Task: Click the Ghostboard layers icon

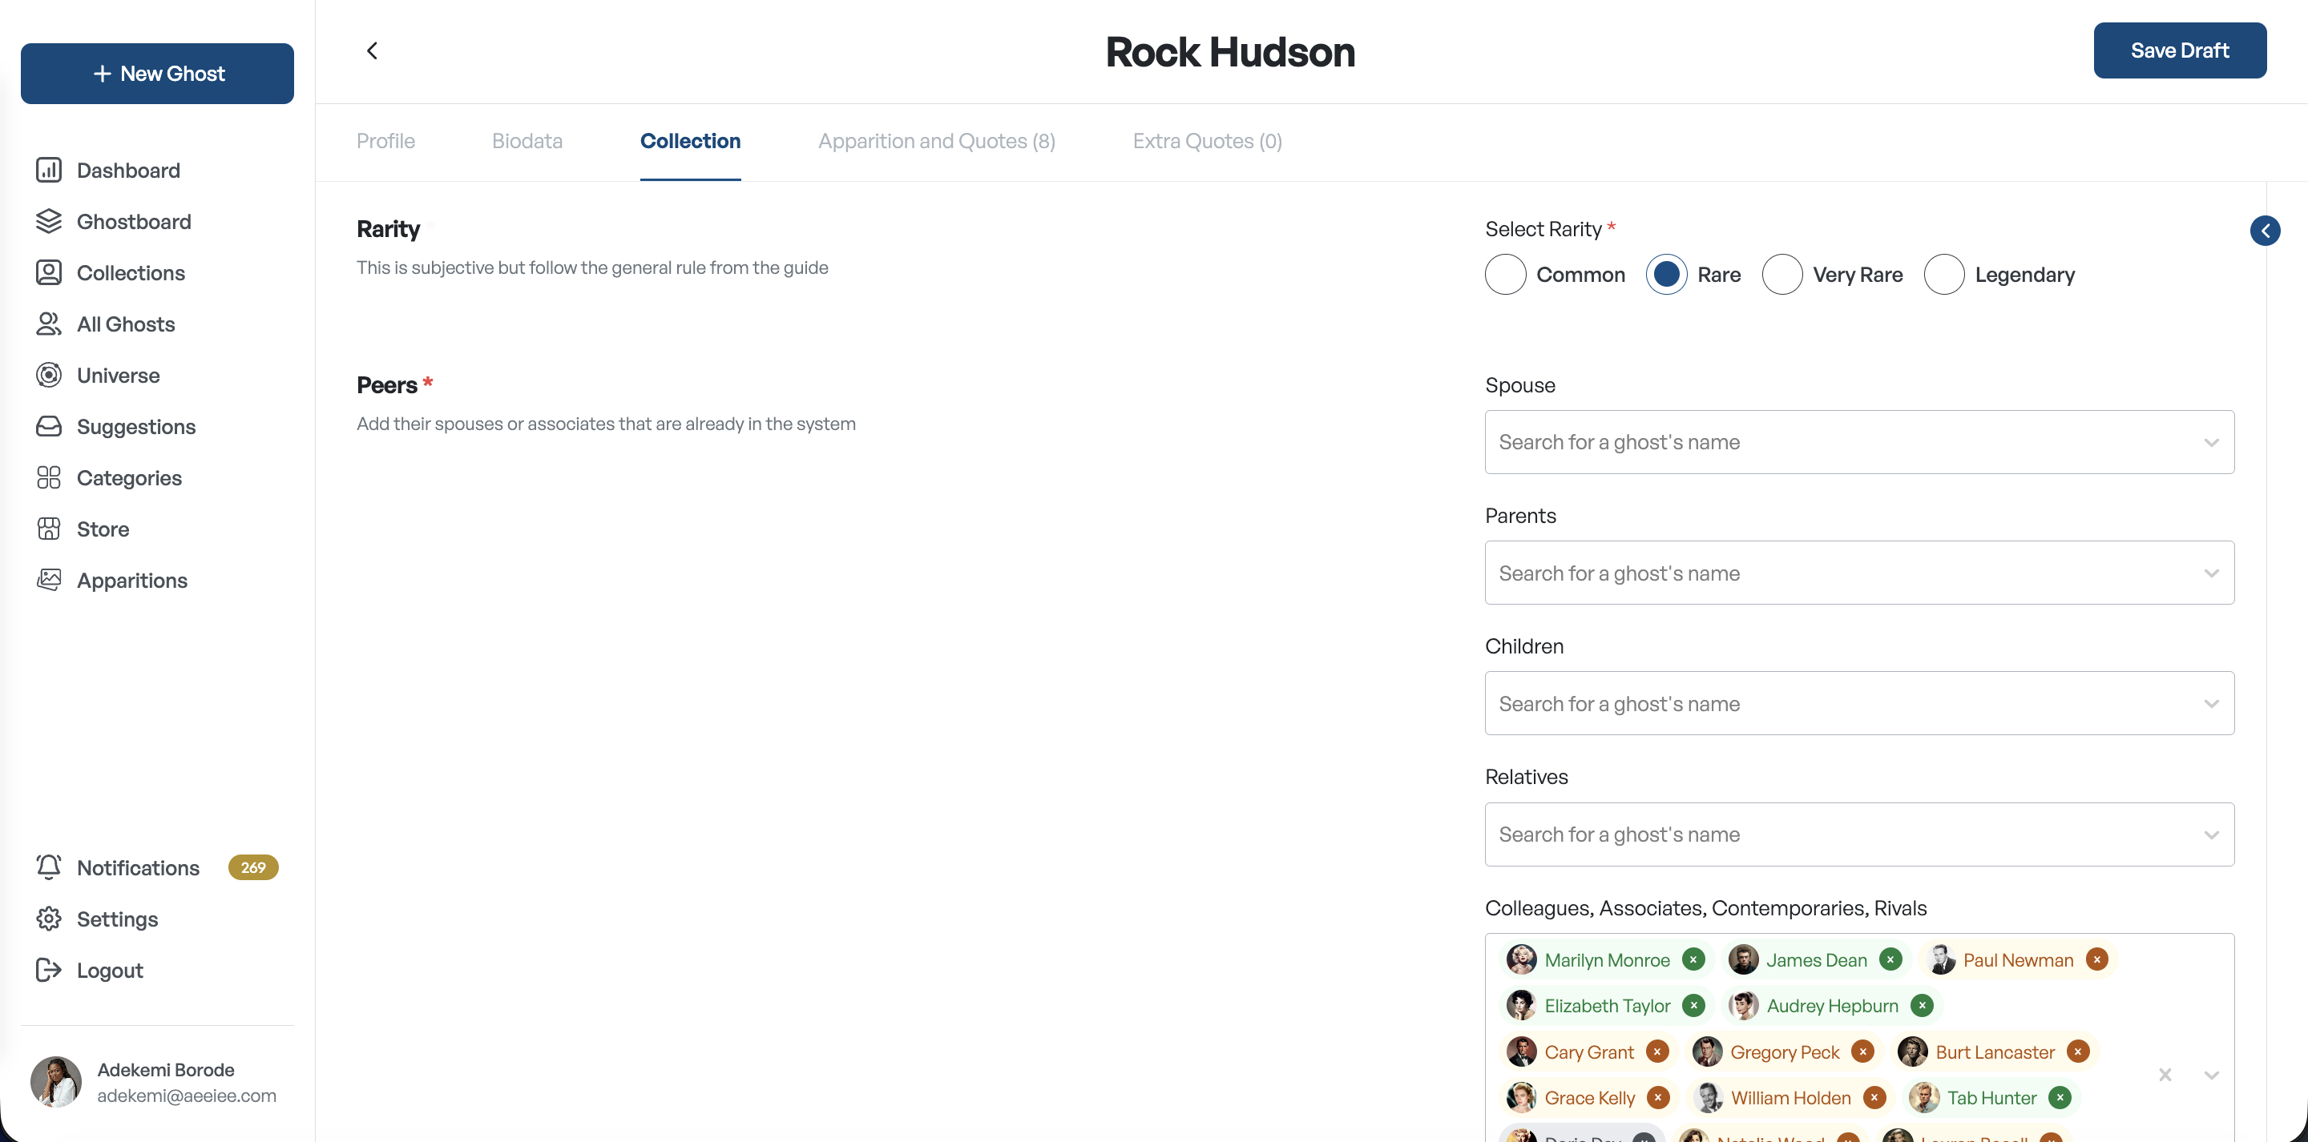Action: point(48,221)
